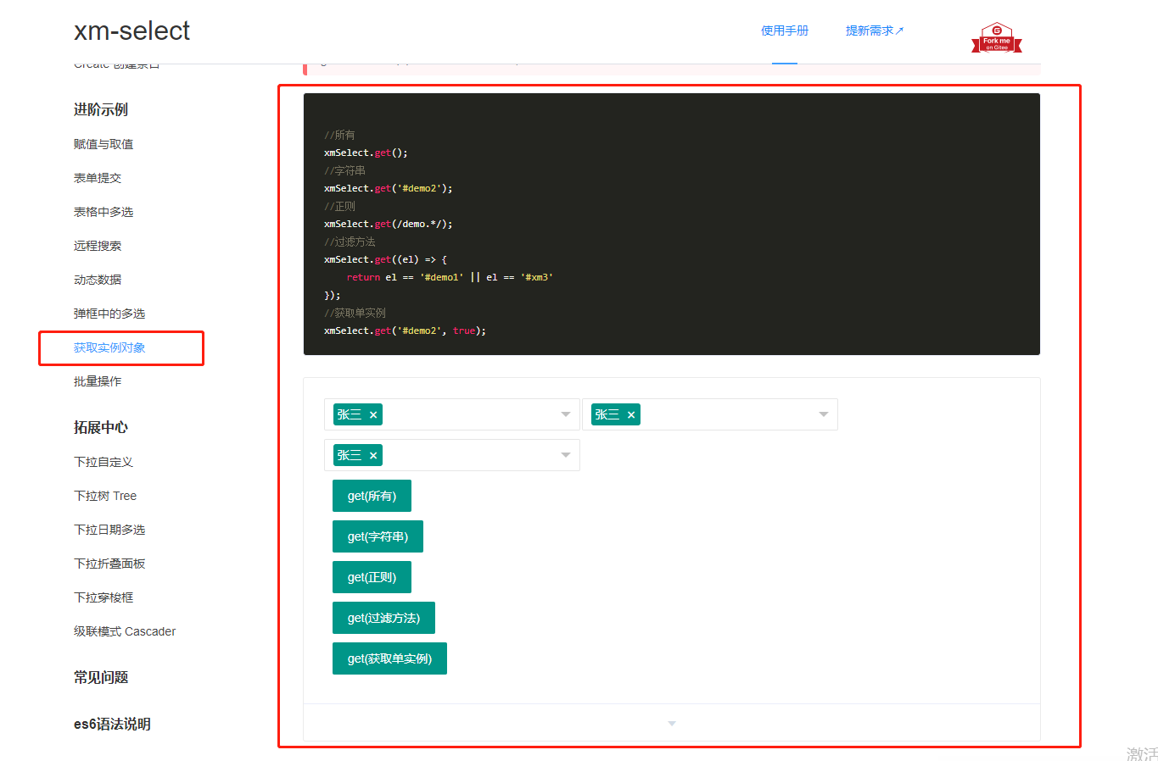Open the 使用手册 nav tab

785,31
